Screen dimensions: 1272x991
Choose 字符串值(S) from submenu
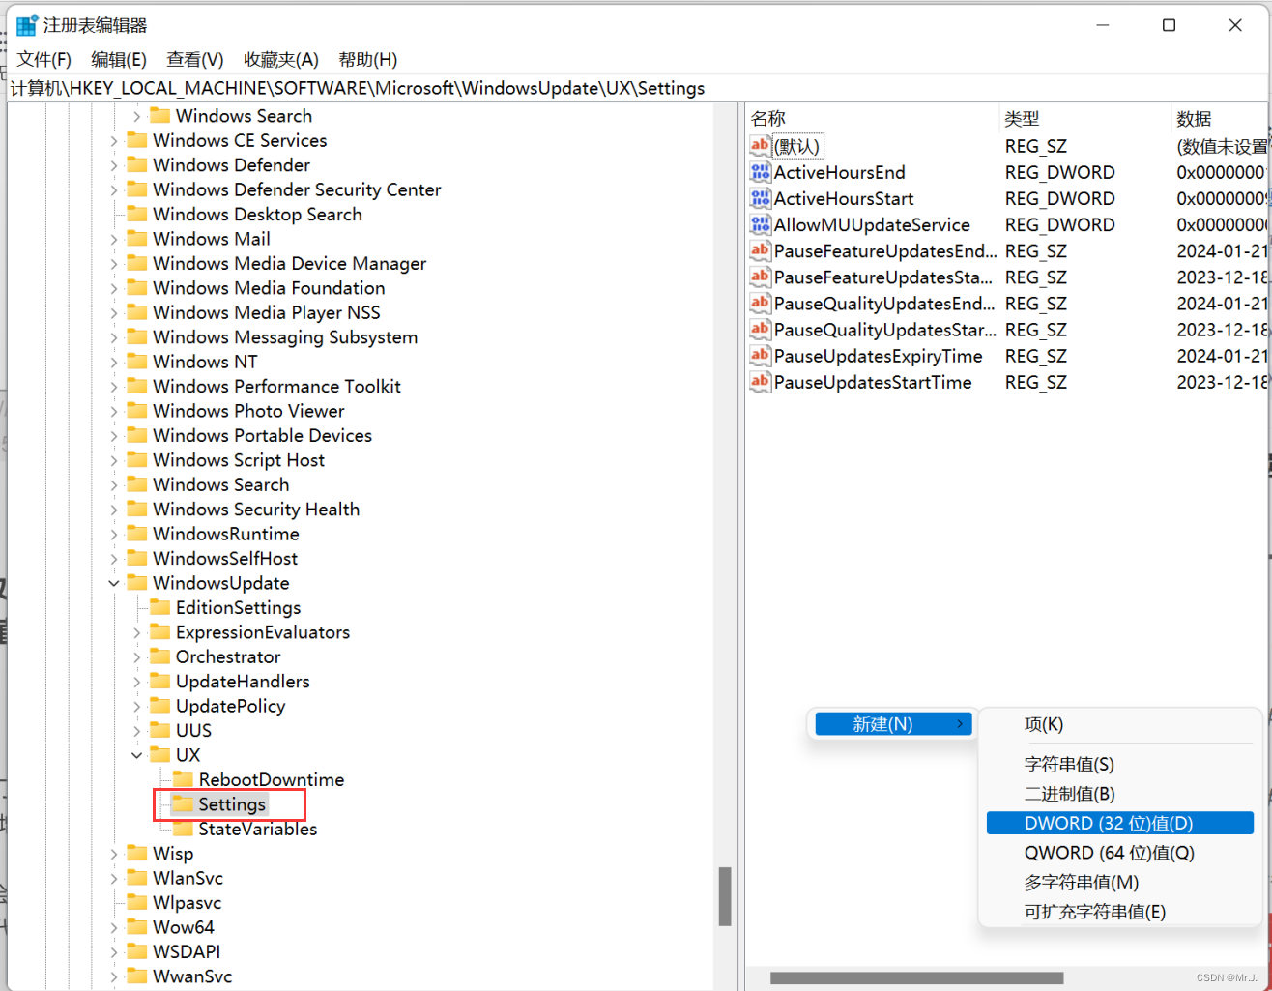pos(1120,764)
